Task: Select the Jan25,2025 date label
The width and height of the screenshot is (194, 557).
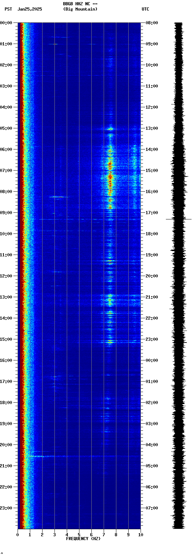Action: (x=30, y=9)
